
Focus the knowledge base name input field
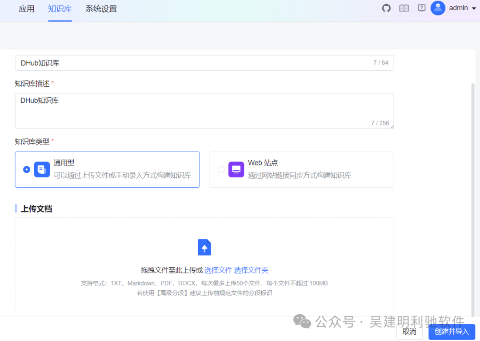pos(204,63)
